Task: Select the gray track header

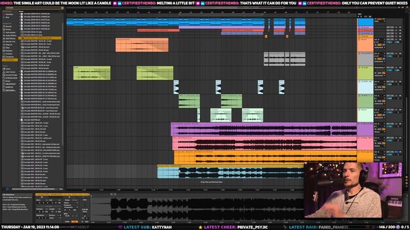Action: pyautogui.click(x=365, y=59)
